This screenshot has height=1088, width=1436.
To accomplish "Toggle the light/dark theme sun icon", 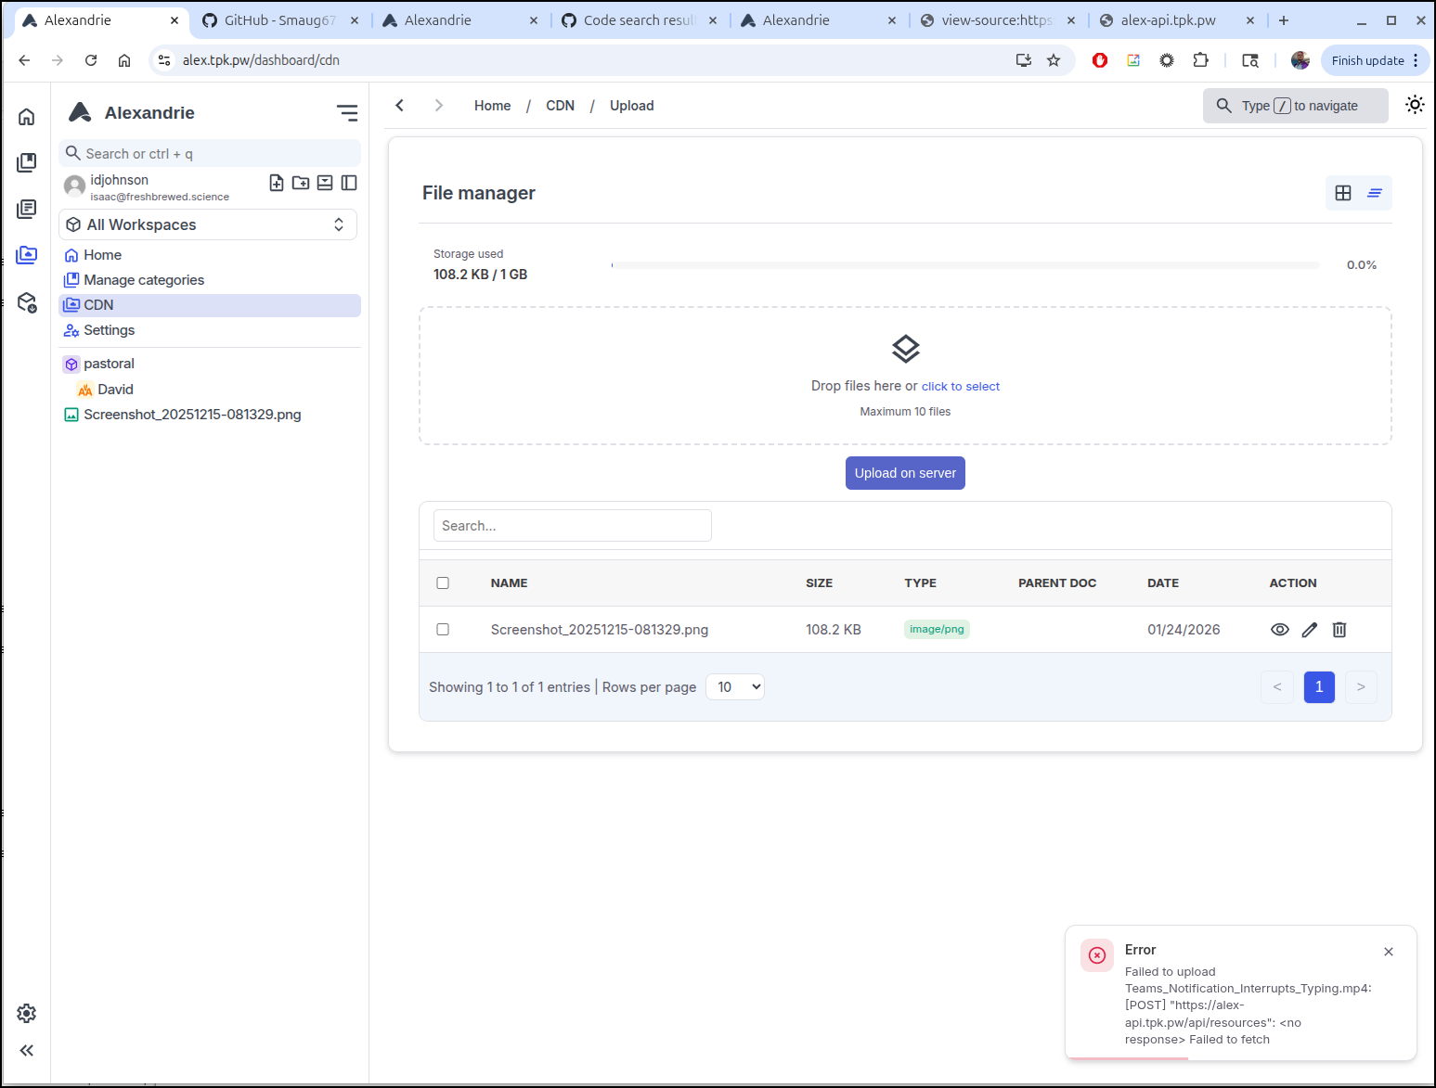I will pos(1414,105).
